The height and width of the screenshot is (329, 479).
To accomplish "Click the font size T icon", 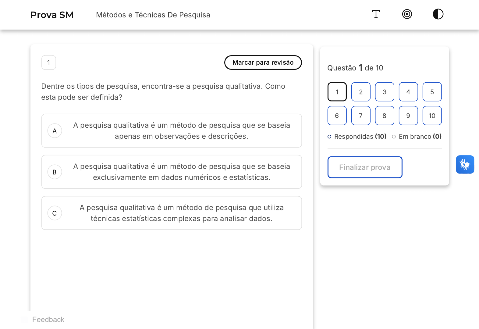I will 376,14.
